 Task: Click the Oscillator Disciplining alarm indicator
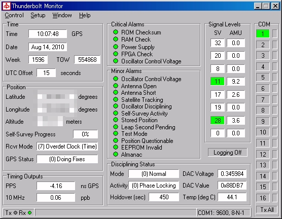(x=116, y=106)
